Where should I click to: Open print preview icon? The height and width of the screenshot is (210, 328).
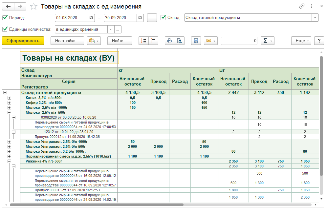(179, 41)
